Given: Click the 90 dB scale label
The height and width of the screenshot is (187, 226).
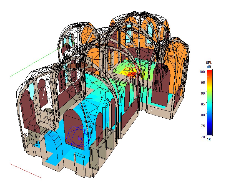Looking at the screenshot, I should [x=202, y=93].
